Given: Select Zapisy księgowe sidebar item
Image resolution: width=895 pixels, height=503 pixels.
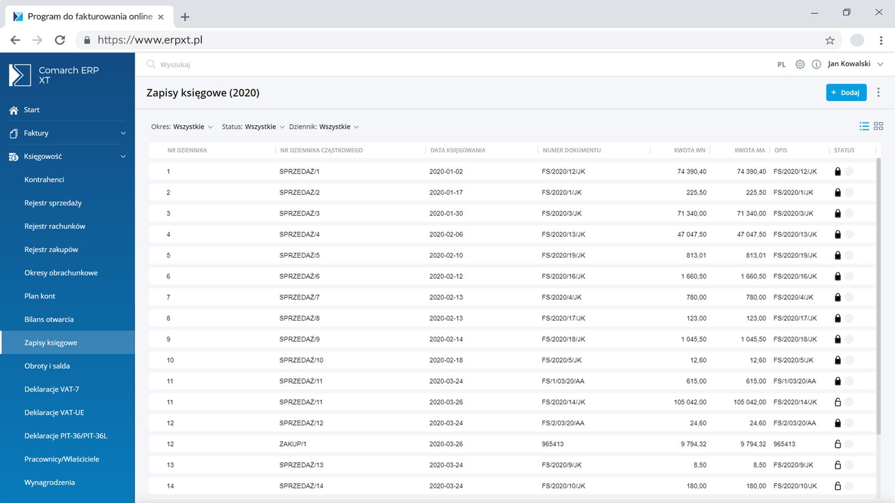Looking at the screenshot, I should pyautogui.click(x=68, y=342).
